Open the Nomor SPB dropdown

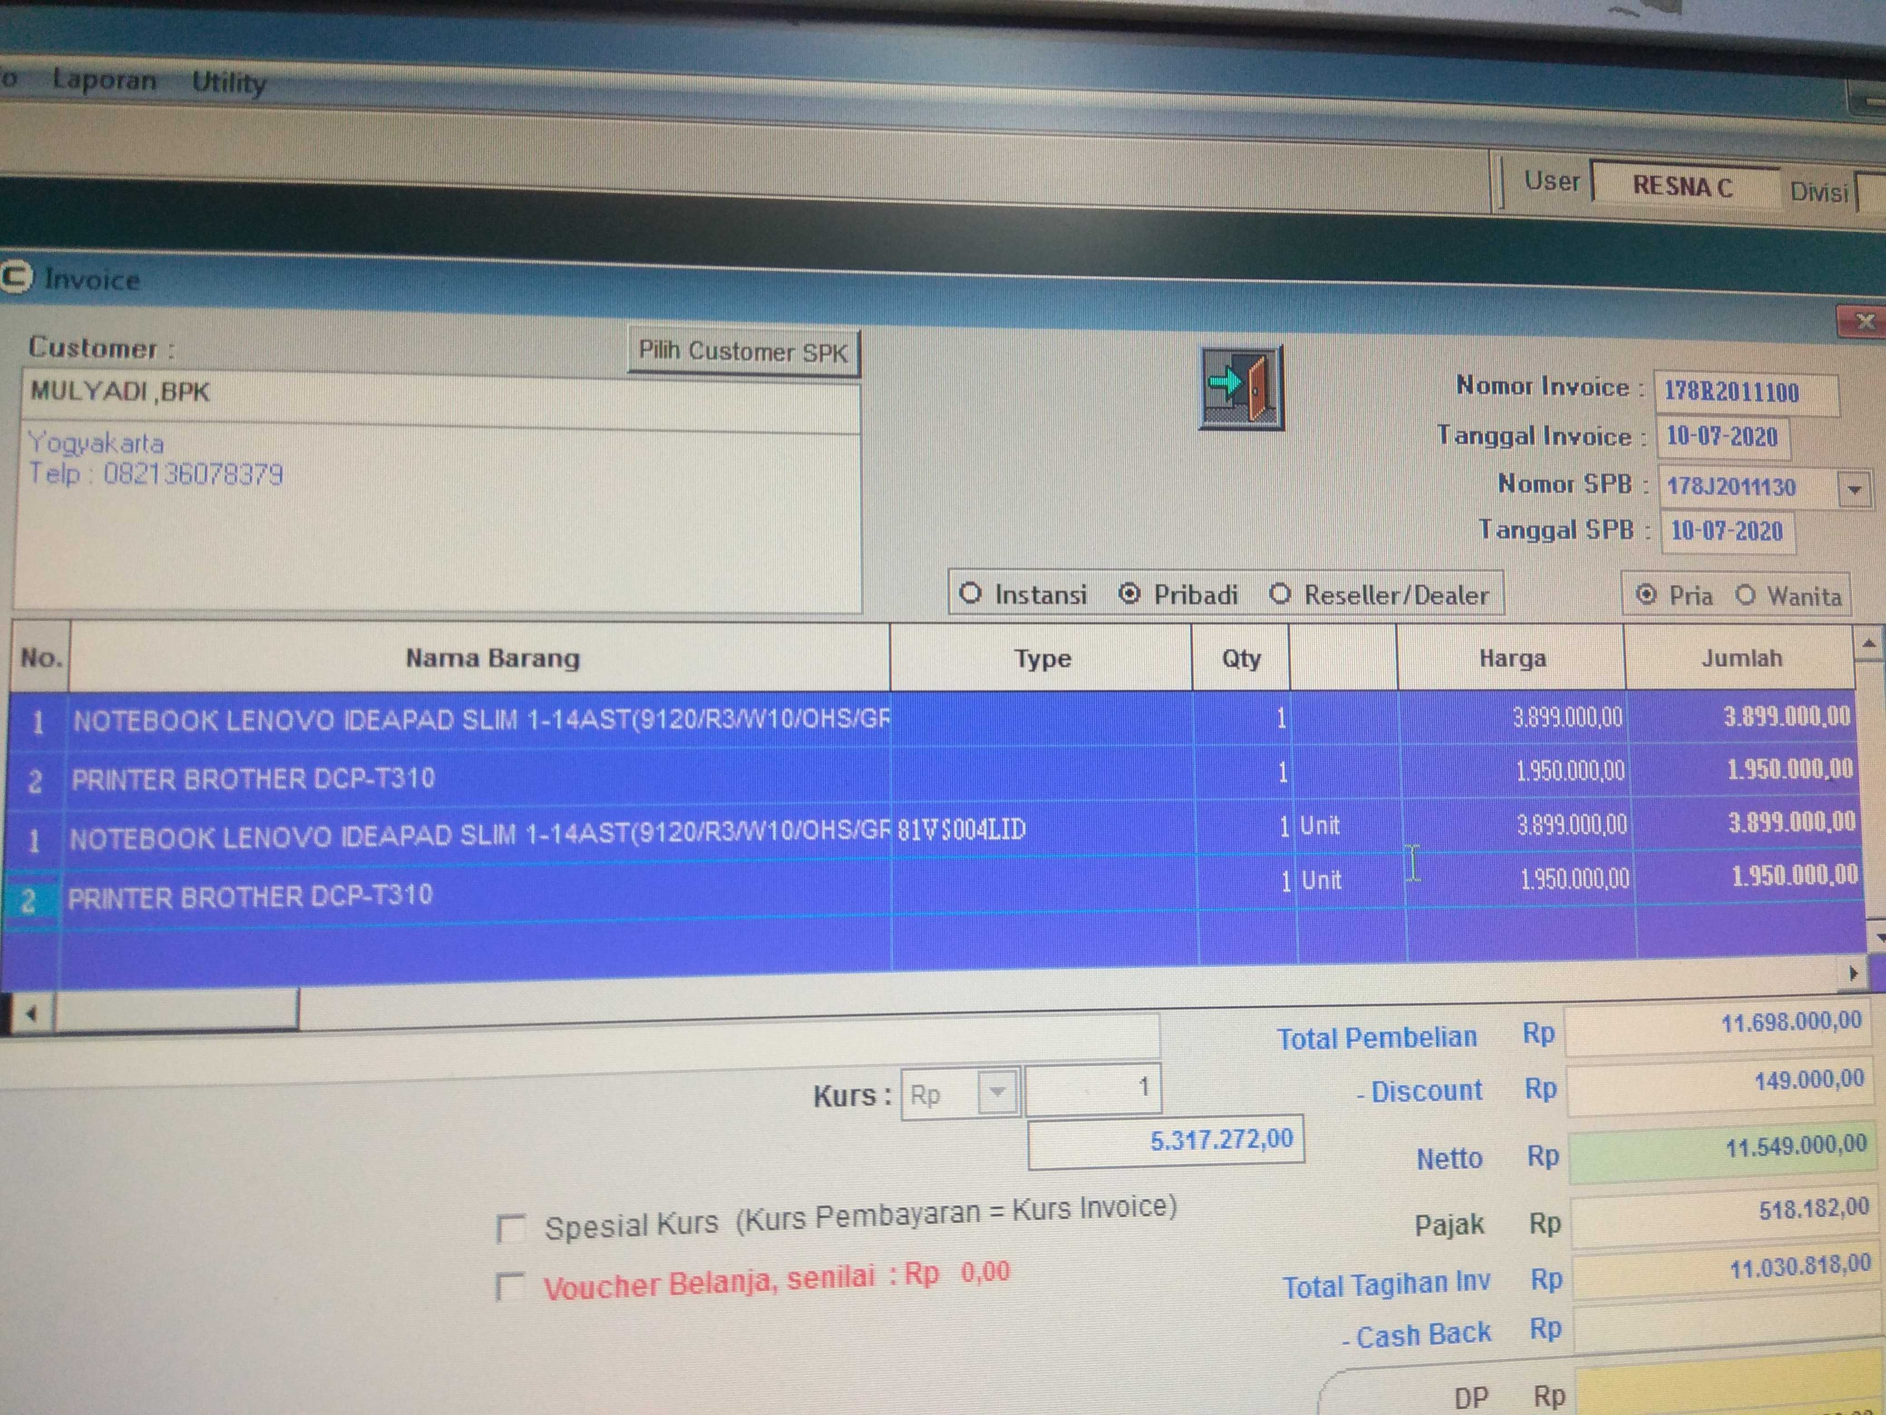(x=1854, y=489)
